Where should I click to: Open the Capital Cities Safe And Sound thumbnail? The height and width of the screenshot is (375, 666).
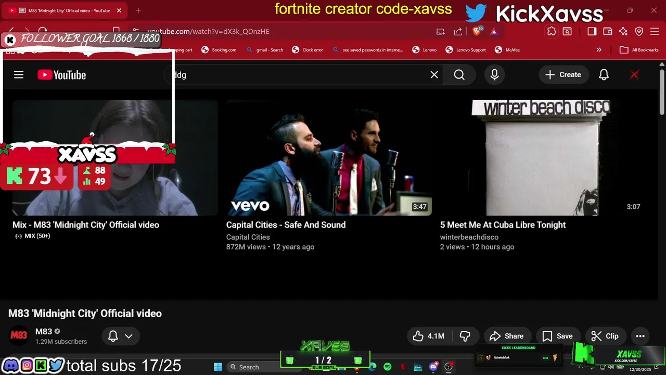click(x=329, y=158)
